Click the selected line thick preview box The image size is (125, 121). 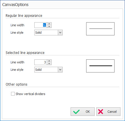(100, 66)
